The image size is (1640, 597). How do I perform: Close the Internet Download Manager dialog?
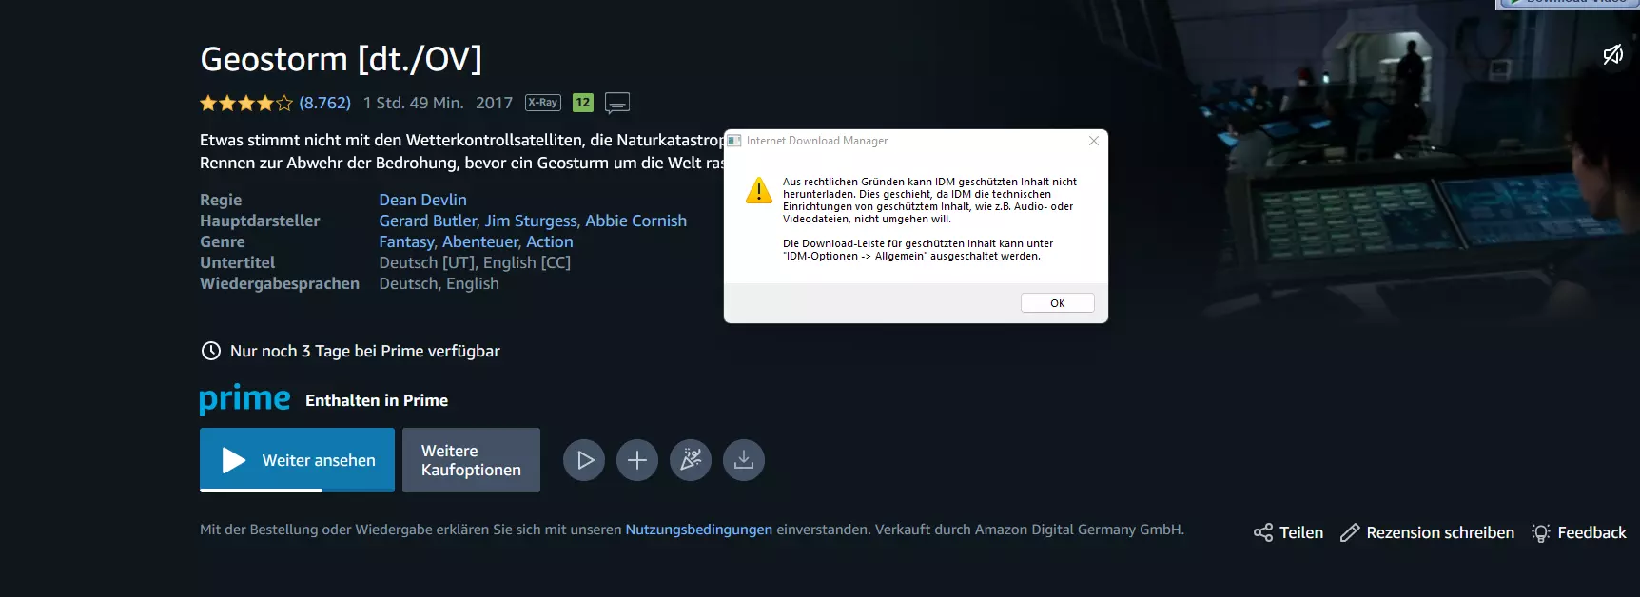tap(1094, 141)
